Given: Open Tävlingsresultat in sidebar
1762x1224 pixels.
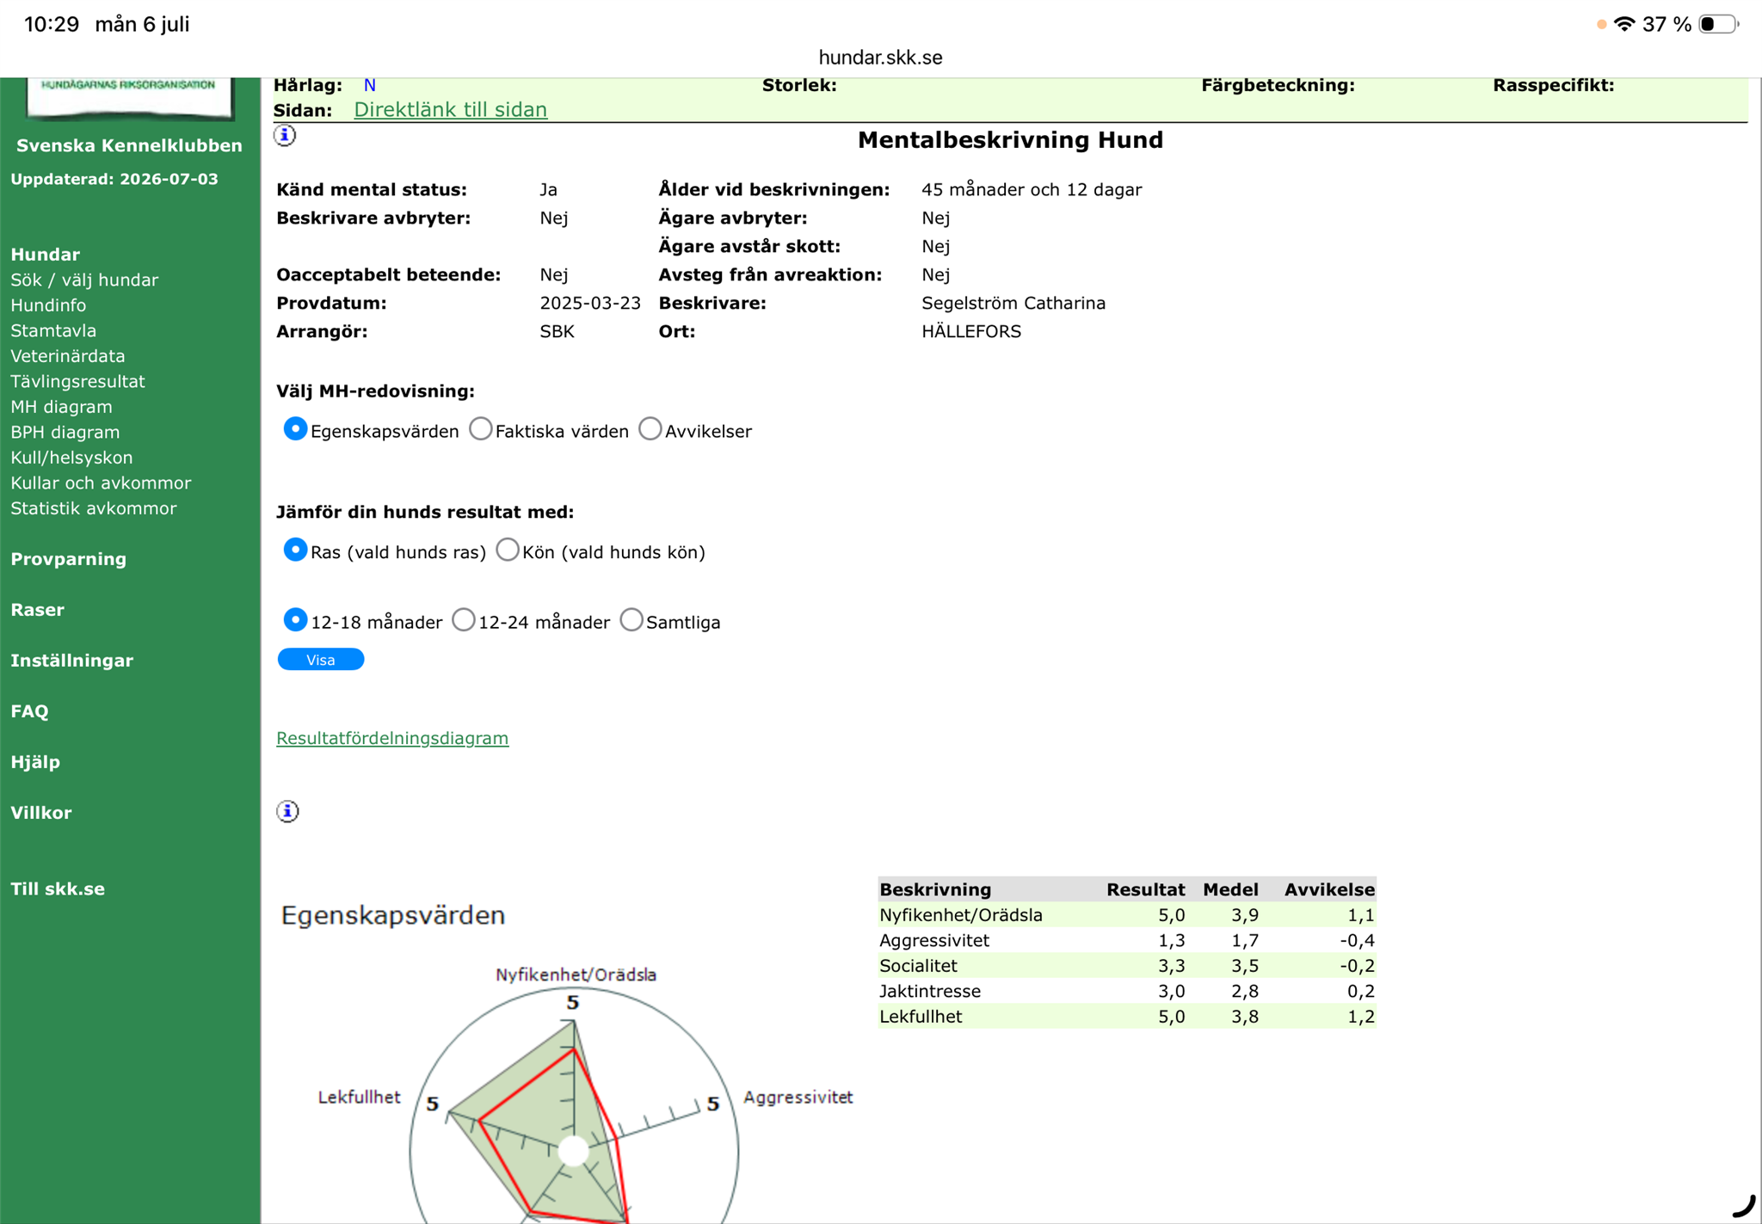Looking at the screenshot, I should click(x=77, y=382).
